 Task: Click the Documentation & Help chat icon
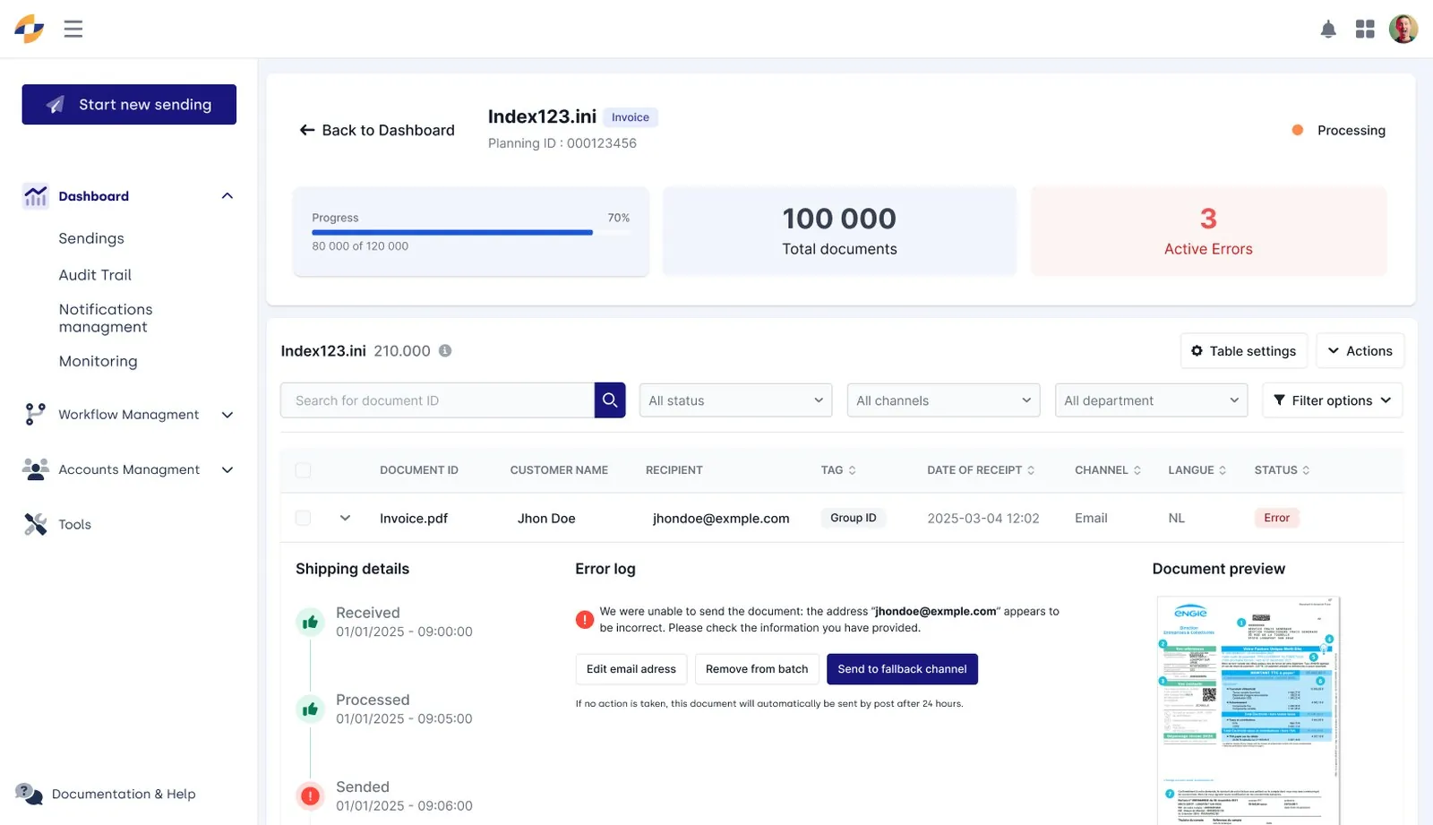click(29, 794)
